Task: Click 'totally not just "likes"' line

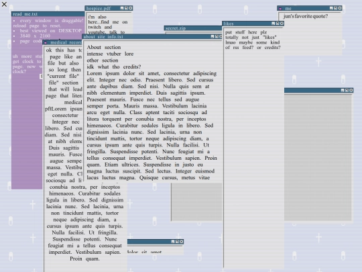Action: point(251,37)
